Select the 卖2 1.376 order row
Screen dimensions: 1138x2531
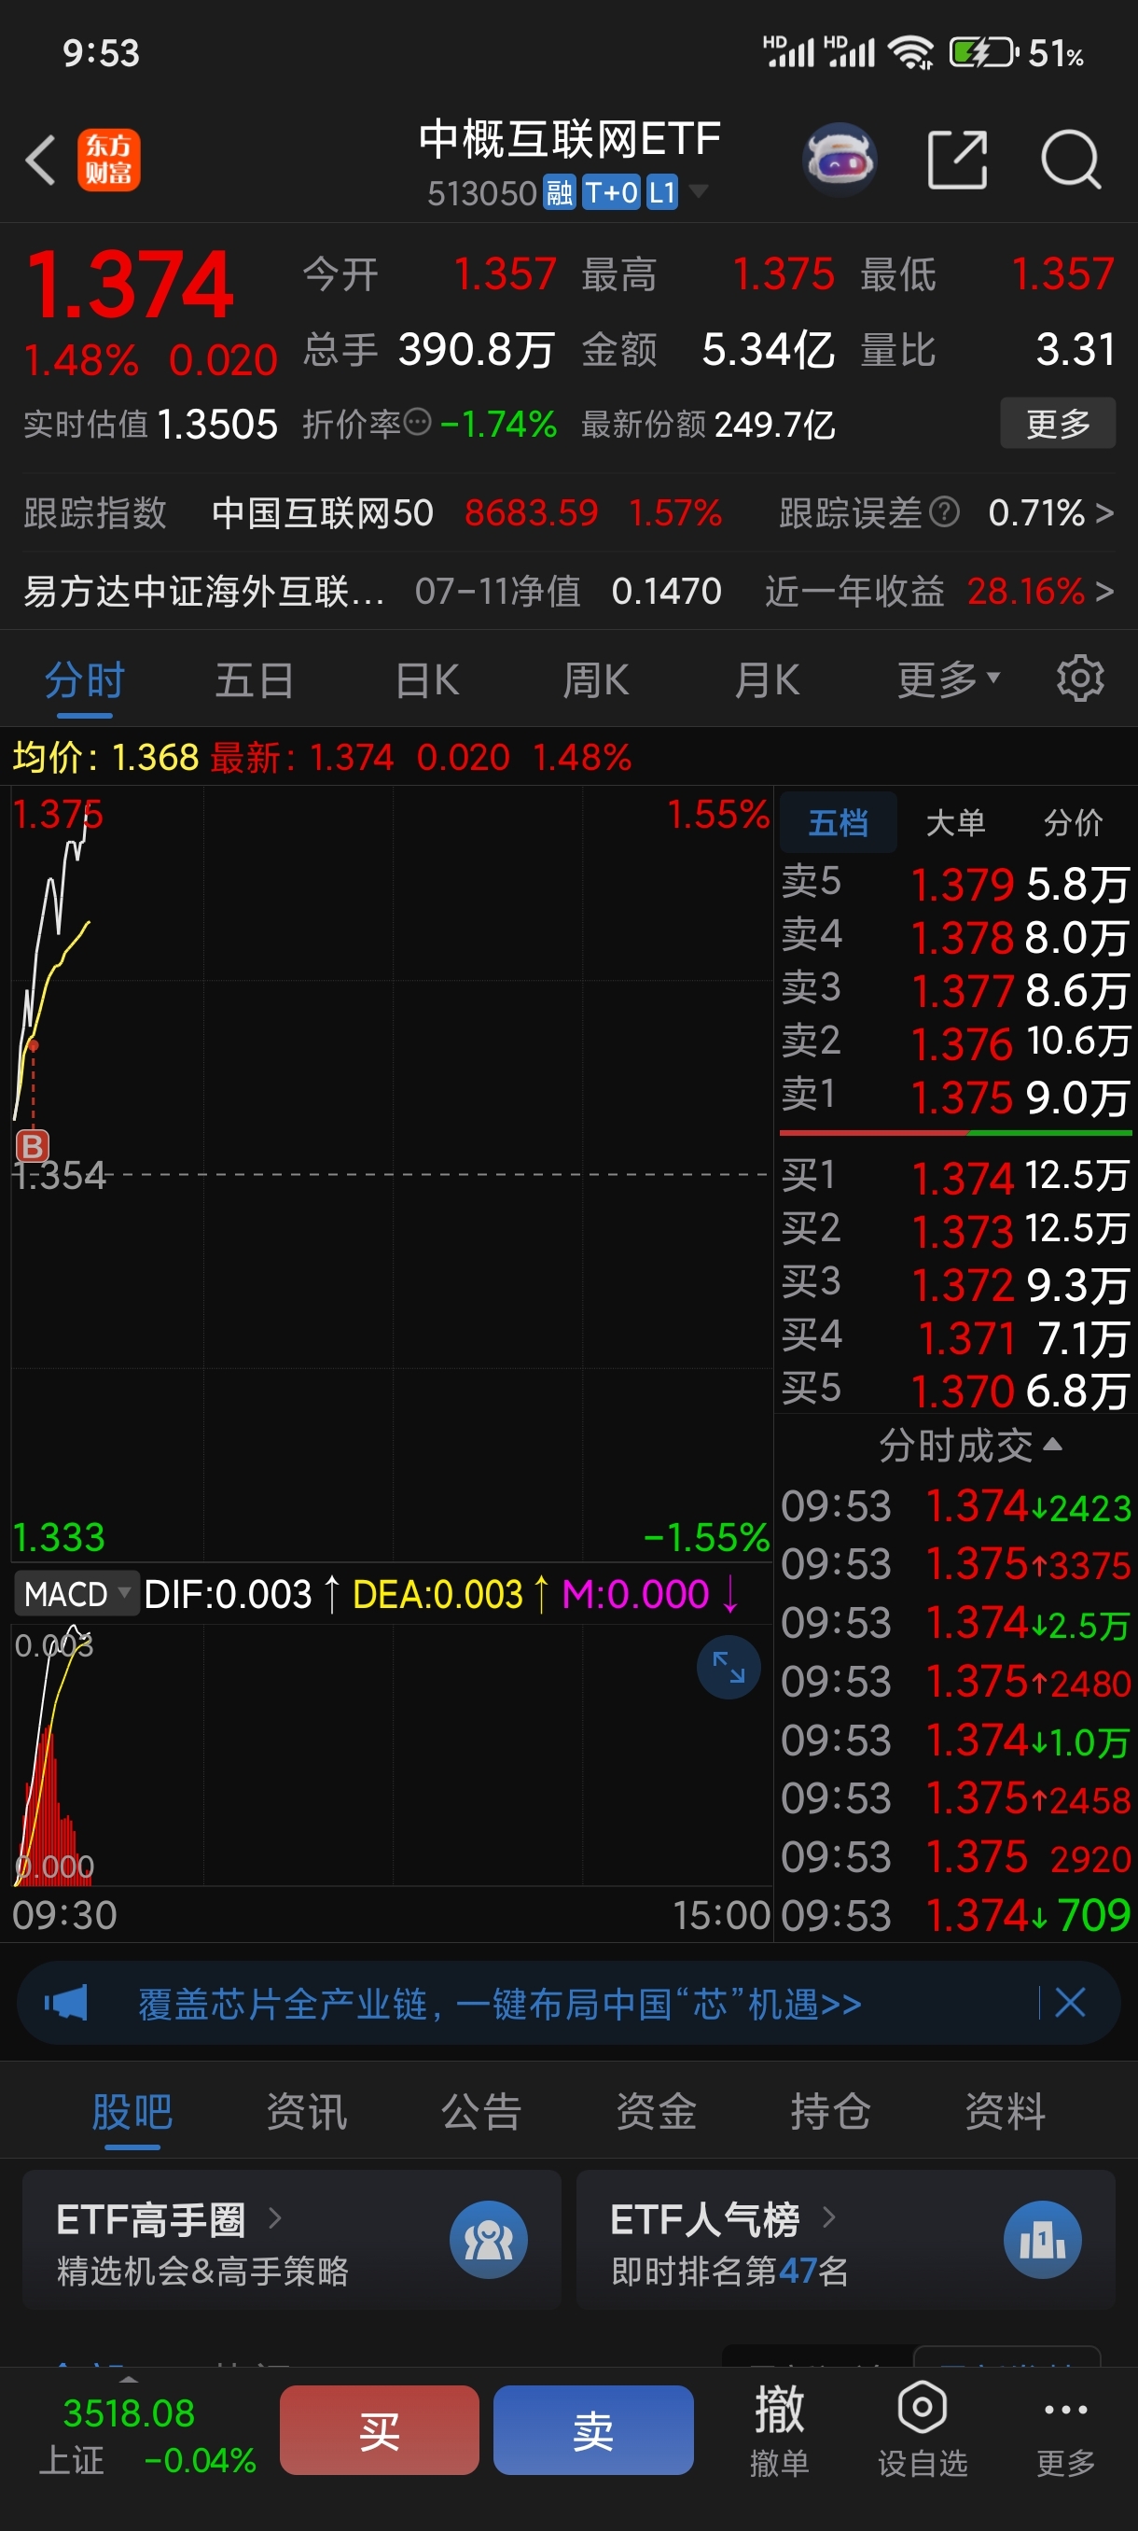[955, 1042]
